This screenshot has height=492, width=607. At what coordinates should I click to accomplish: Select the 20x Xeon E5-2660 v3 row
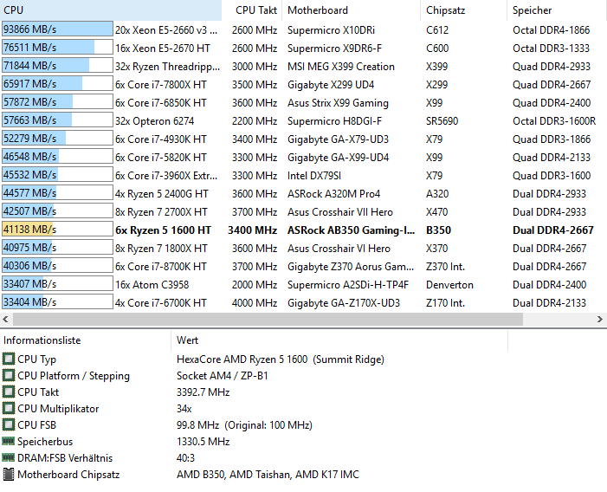pos(303,29)
